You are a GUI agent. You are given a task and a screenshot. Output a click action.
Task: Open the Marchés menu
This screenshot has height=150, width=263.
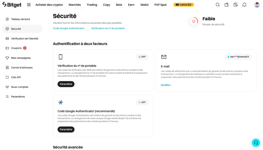click(x=74, y=4)
